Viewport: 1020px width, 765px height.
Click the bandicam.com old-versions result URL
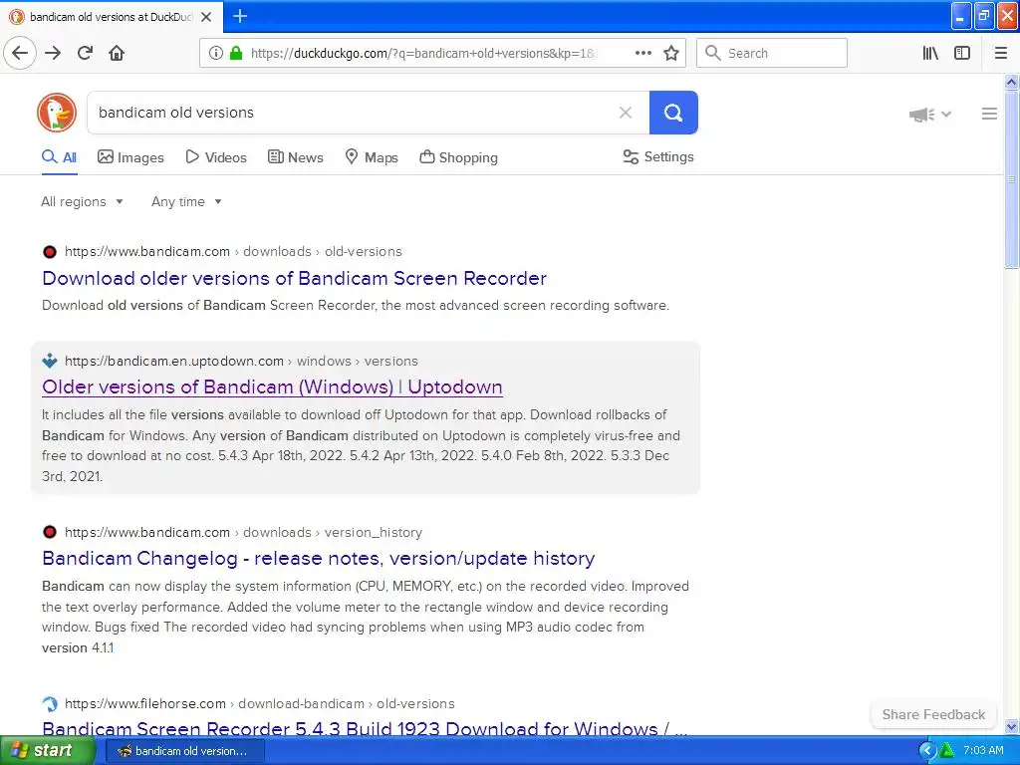point(233,251)
